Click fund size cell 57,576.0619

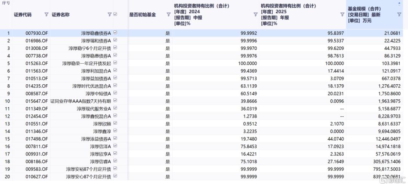tap(389, 154)
